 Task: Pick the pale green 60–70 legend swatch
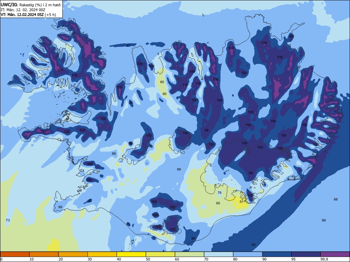tap(189, 254)
